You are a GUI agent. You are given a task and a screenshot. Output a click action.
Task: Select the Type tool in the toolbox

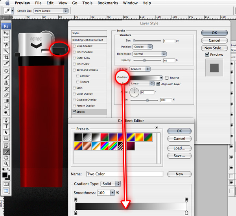point(6,126)
